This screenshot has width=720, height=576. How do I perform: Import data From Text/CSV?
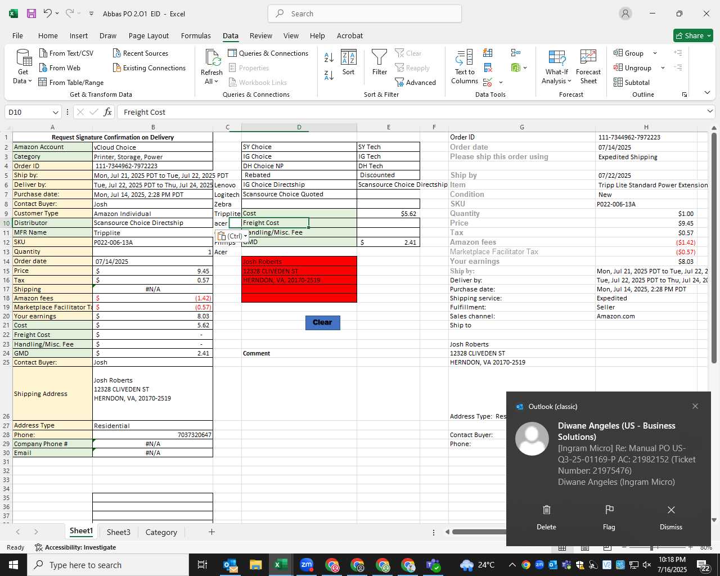(x=66, y=53)
